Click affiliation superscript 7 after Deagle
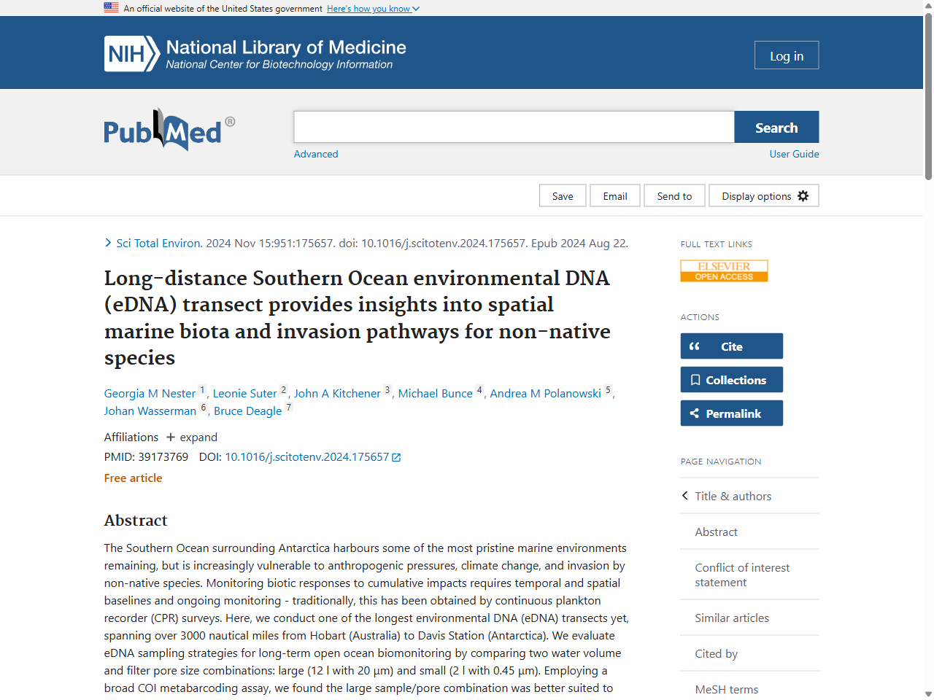The image size is (934, 700). pos(288,408)
